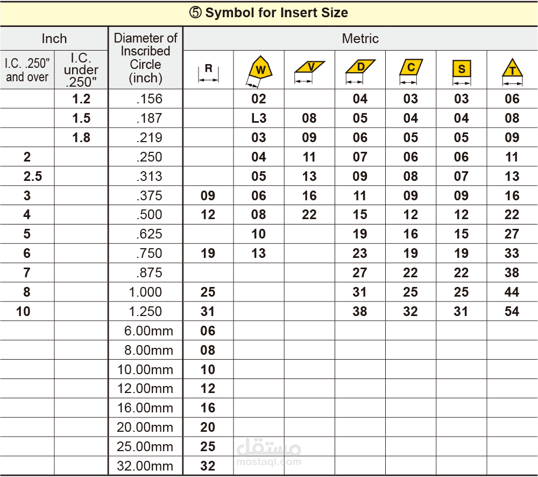Screen dimensions: 538x477
Task: Select S column symbol 07 in .313 row
Action: click(461, 176)
